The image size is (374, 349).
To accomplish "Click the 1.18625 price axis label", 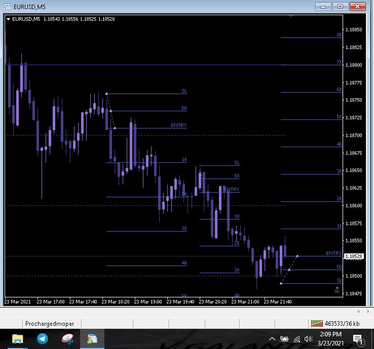I will pyautogui.click(x=354, y=188).
